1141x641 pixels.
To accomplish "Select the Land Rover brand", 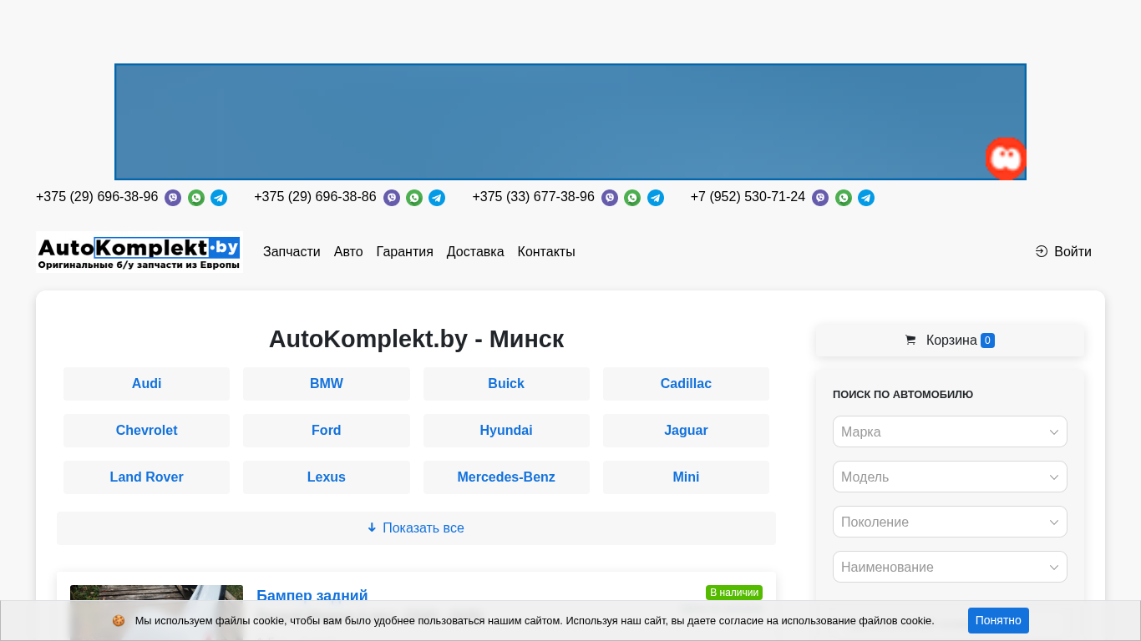I will [146, 477].
